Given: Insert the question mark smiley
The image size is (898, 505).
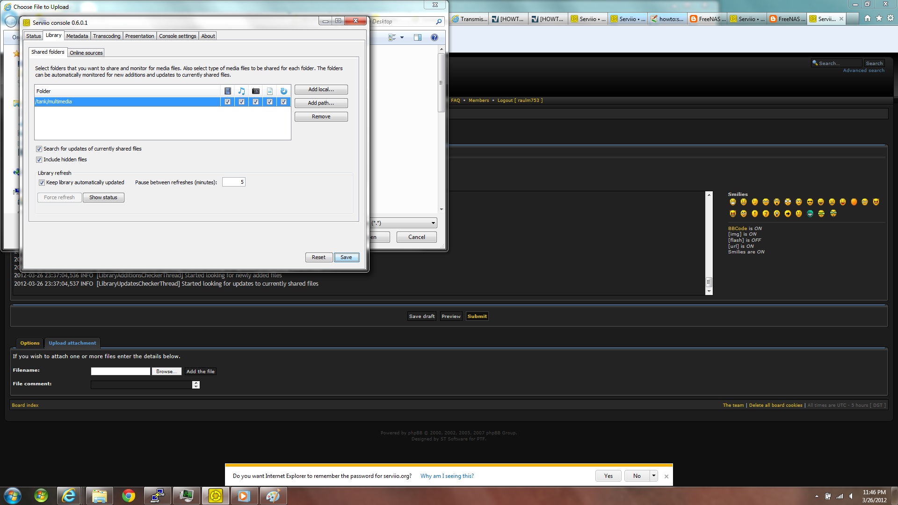Looking at the screenshot, I should coord(766,214).
